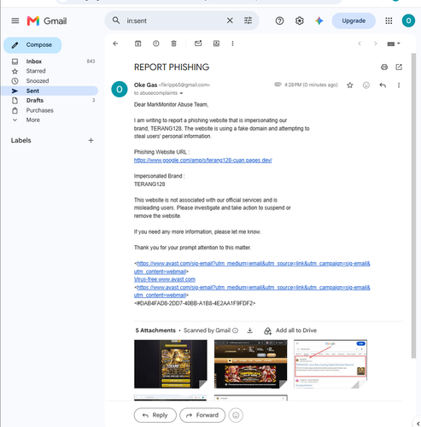
Task: Open the Gemini sparkle icon
Action: (x=319, y=20)
